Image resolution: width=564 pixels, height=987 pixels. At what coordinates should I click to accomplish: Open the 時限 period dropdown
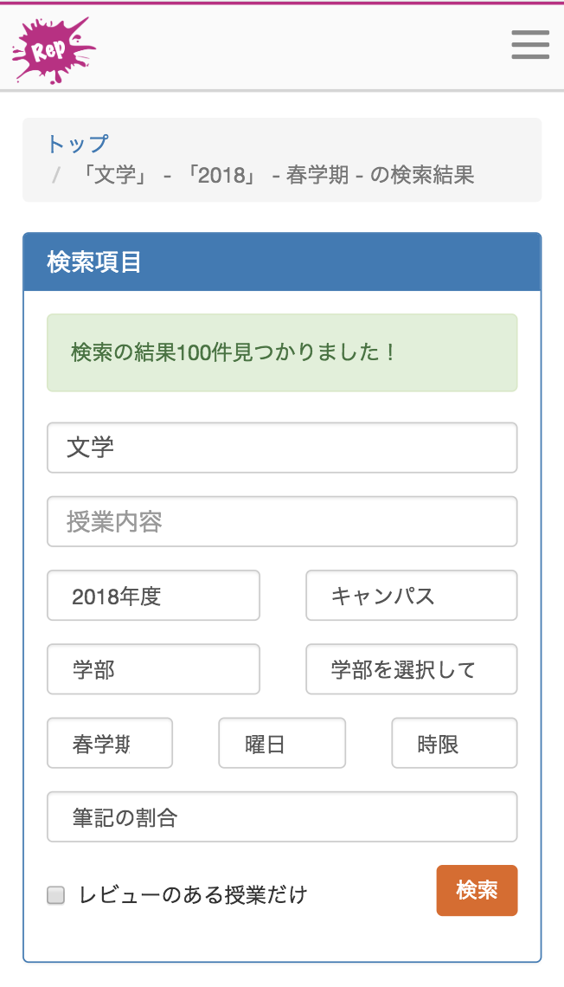tap(454, 743)
